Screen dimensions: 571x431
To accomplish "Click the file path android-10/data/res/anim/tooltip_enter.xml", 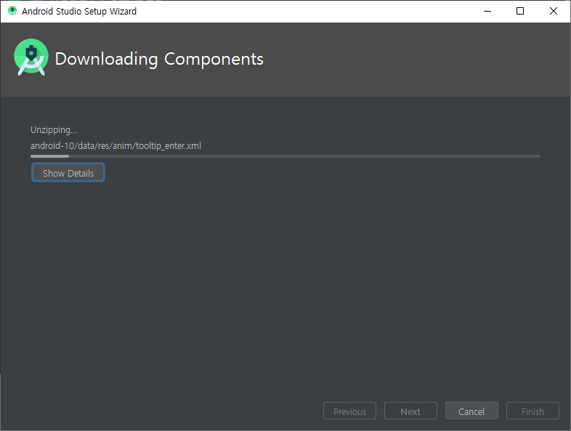I will tap(116, 146).
